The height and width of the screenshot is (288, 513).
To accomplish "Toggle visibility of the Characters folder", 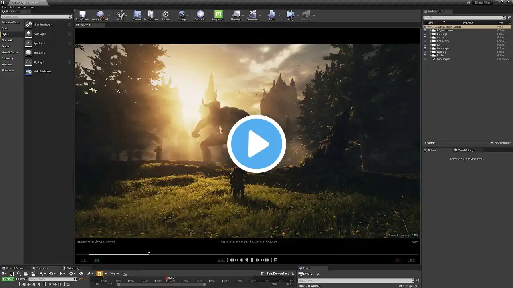I will pyautogui.click(x=425, y=41).
